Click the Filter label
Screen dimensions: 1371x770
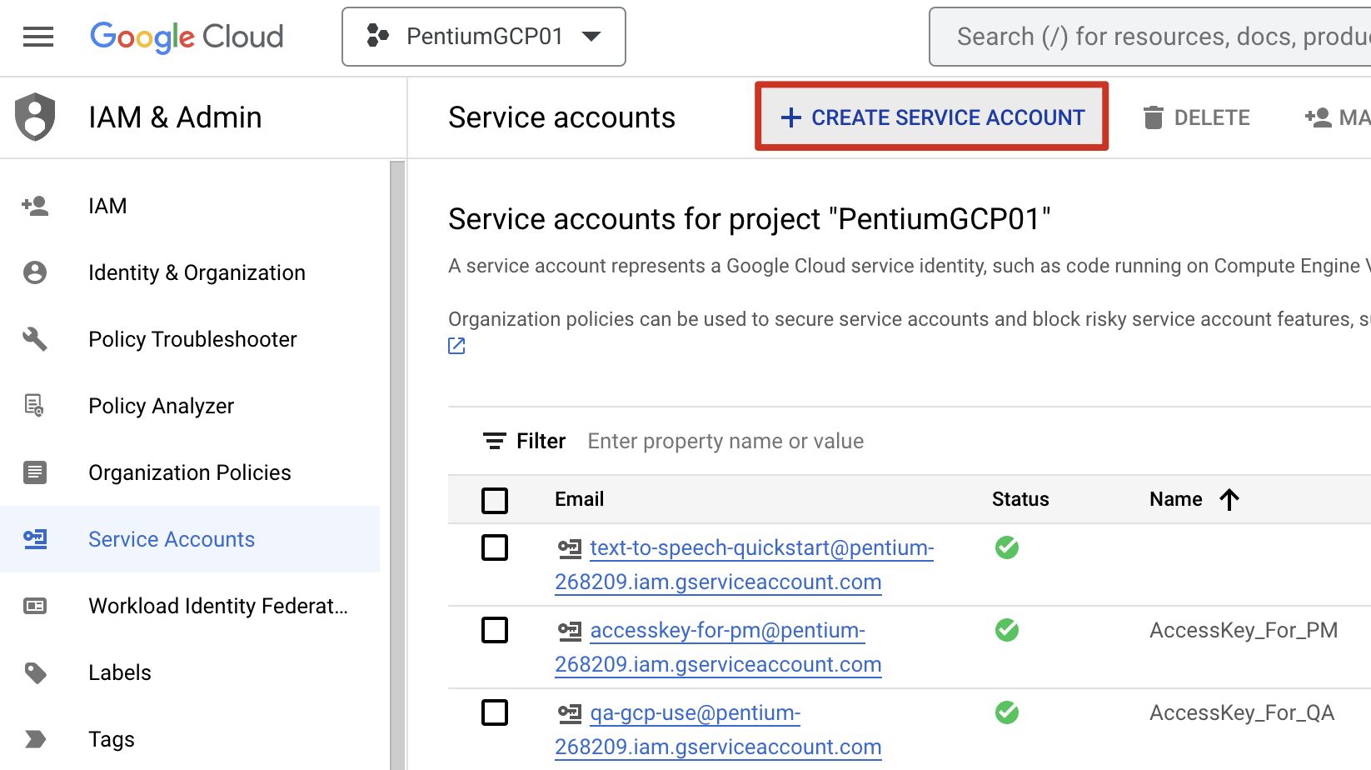click(x=541, y=441)
